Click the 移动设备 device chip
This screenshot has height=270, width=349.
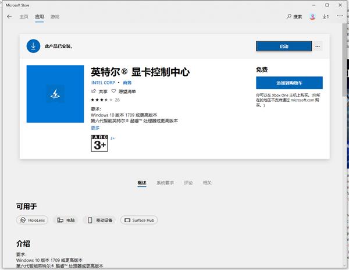pos(99,220)
